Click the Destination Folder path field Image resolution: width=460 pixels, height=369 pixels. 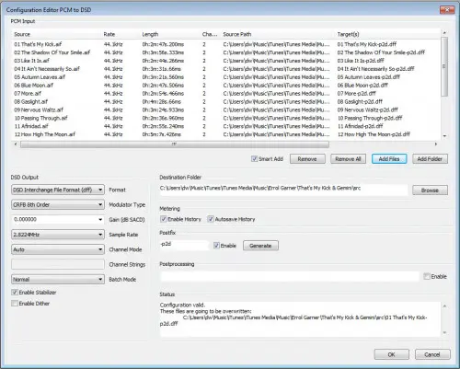tap(283, 190)
